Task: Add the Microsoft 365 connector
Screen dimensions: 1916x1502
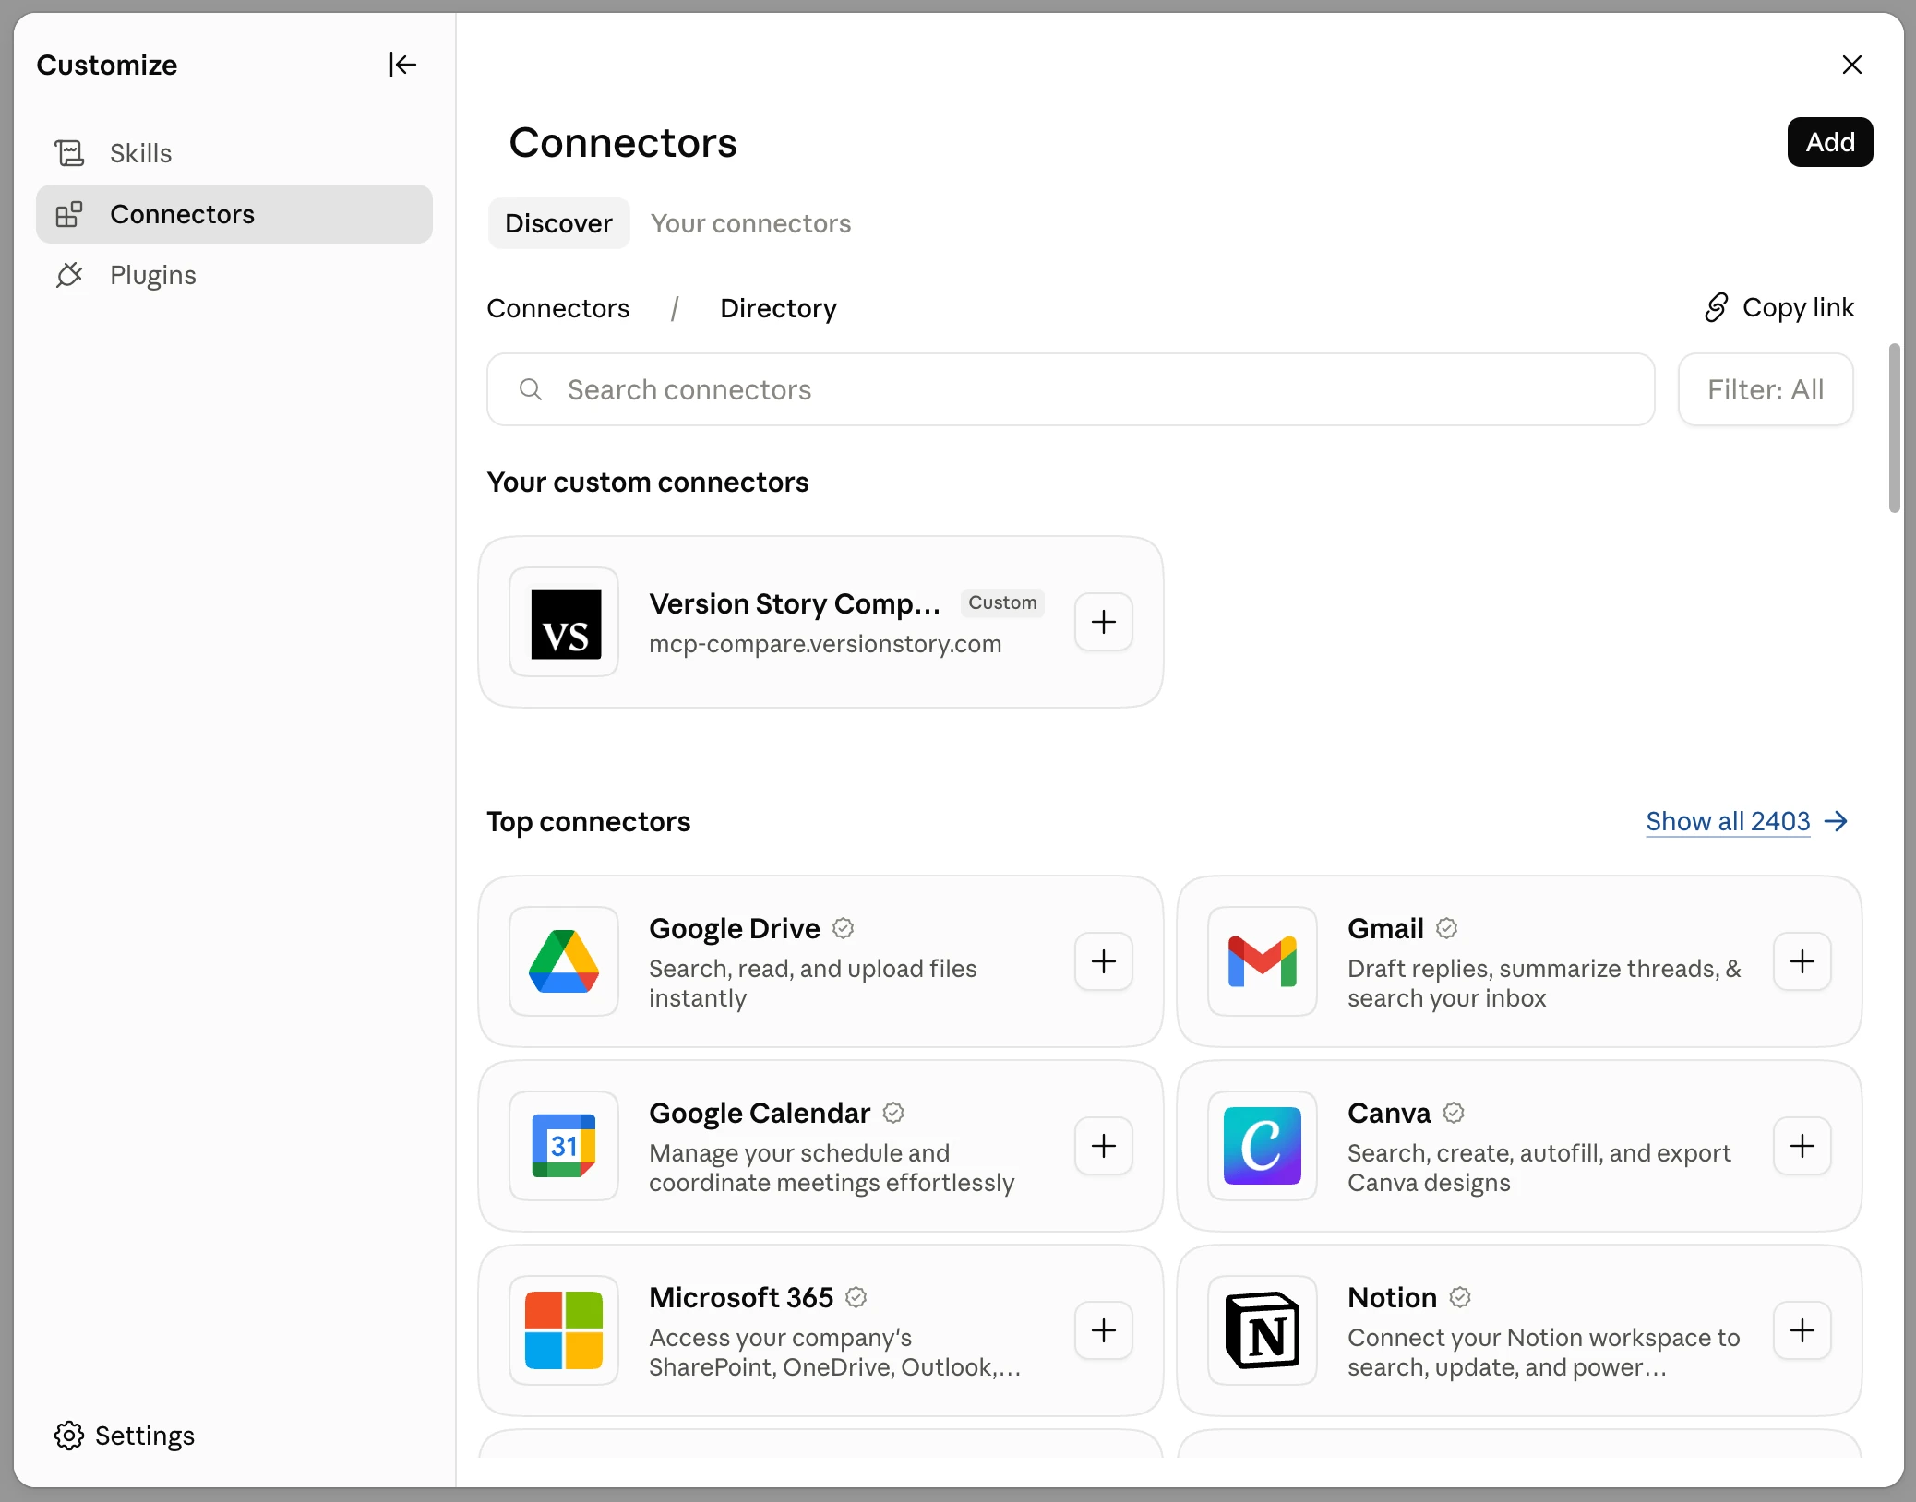Action: pyautogui.click(x=1104, y=1330)
